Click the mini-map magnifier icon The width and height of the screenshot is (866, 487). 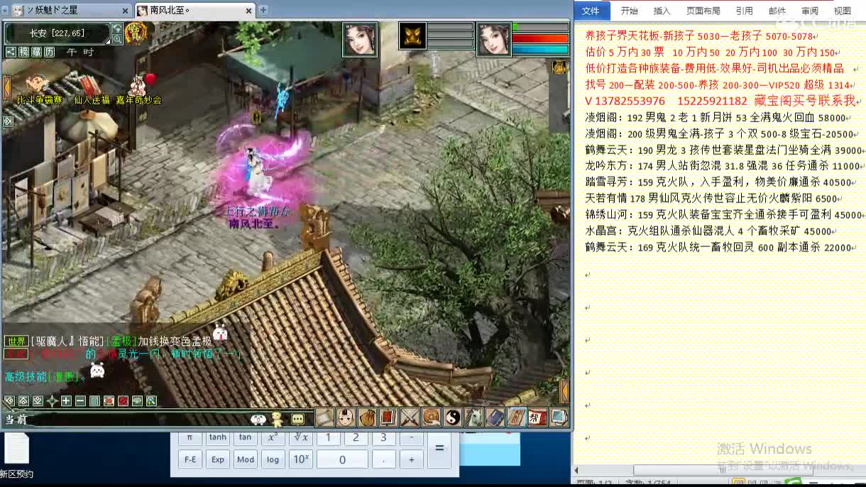(x=117, y=39)
